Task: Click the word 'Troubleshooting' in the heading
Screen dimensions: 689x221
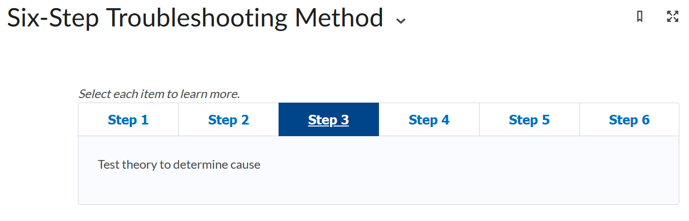Action: point(198,18)
